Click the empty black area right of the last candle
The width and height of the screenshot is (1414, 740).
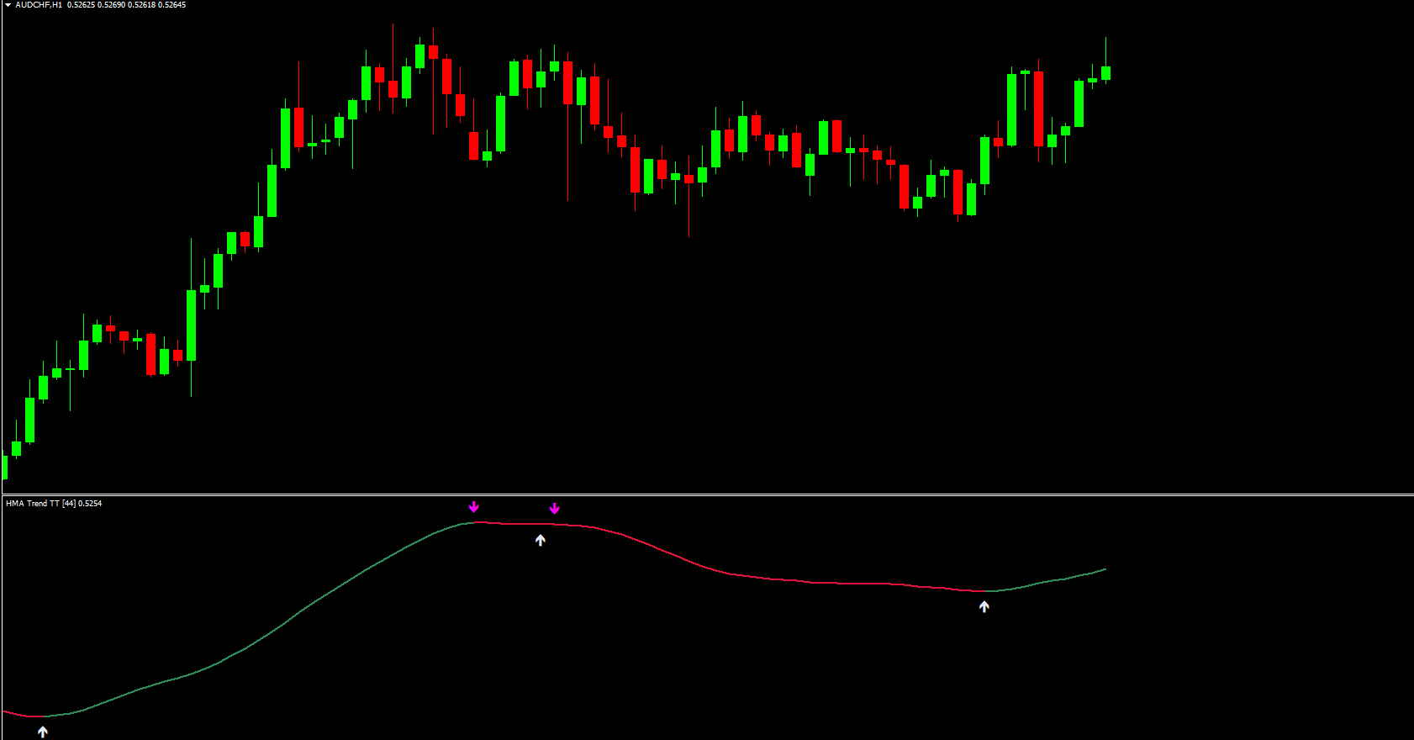[1261, 252]
